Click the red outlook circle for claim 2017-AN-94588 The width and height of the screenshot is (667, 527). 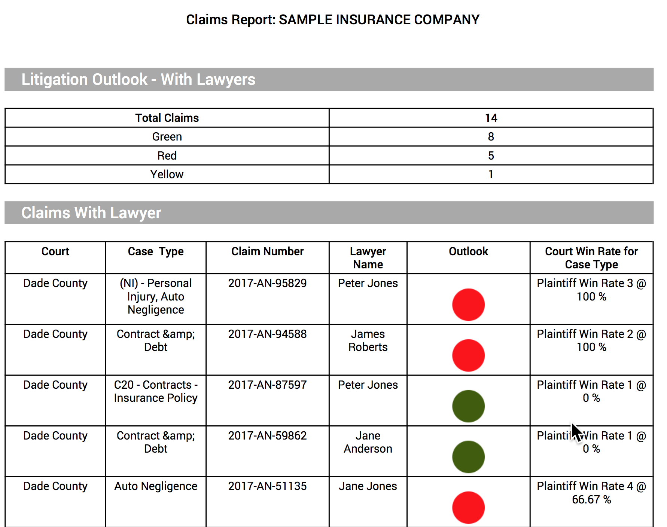[468, 355]
